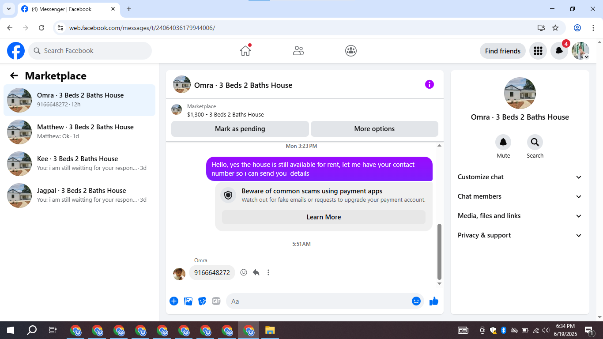React to the 9166648272 message

tap(244, 272)
